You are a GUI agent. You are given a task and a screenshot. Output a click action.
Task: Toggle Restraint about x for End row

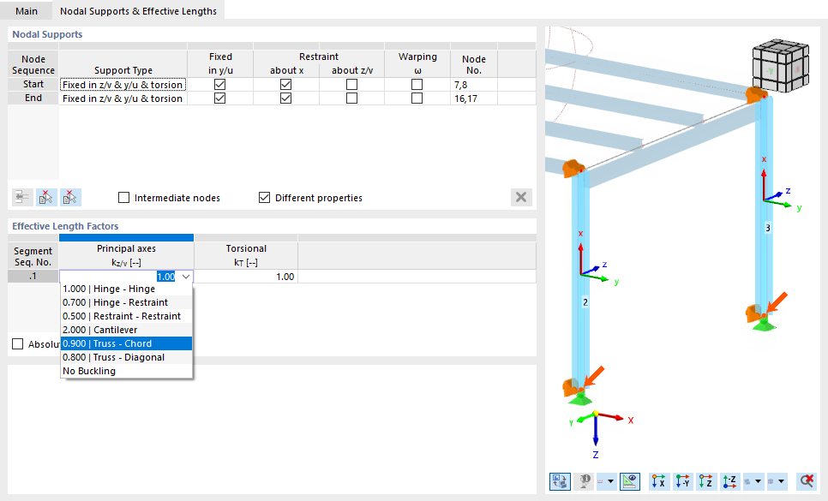click(x=285, y=98)
